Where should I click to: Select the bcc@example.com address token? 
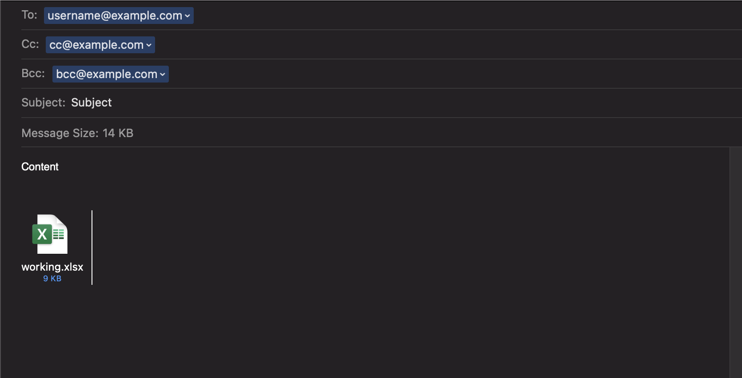[x=111, y=74]
